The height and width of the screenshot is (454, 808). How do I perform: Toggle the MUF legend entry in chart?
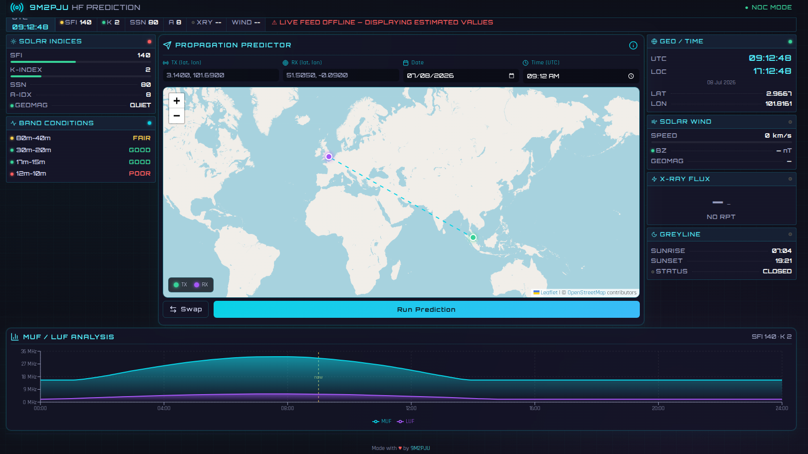(x=382, y=422)
